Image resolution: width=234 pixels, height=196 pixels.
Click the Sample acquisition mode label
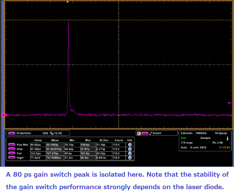[205, 138]
